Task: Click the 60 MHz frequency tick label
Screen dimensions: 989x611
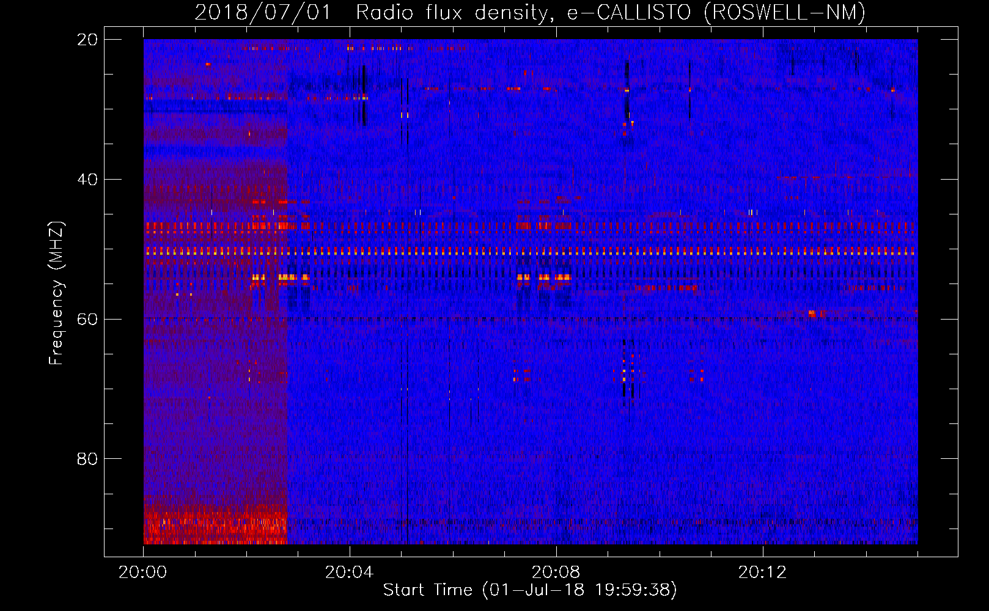Action: (x=87, y=319)
